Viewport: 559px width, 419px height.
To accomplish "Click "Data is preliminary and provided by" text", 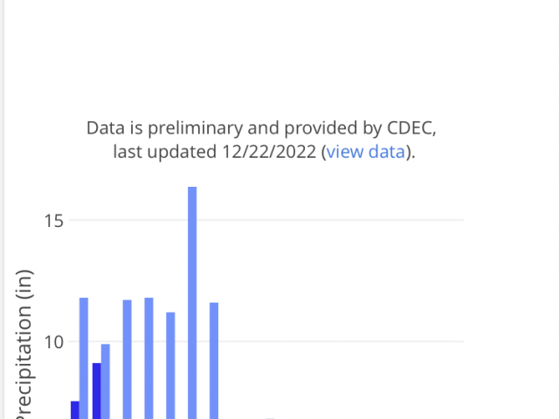I will pyautogui.click(x=235, y=128).
